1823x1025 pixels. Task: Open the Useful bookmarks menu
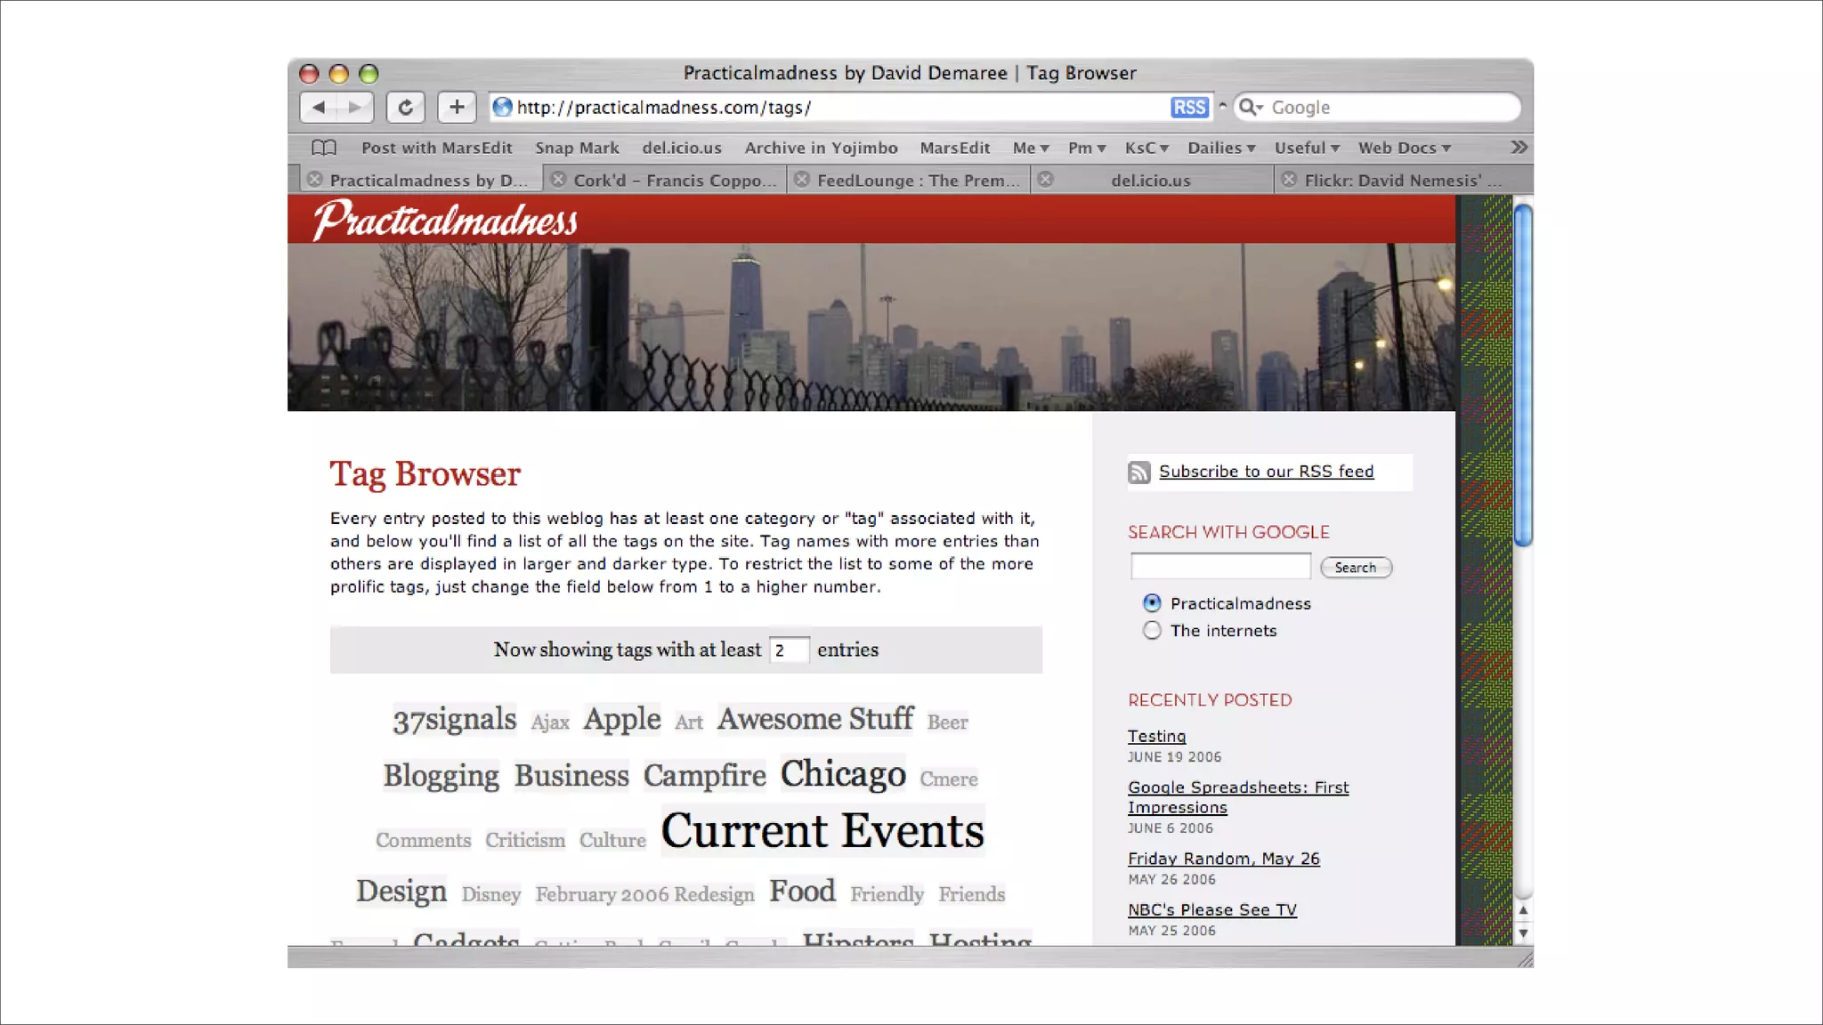1306,148
